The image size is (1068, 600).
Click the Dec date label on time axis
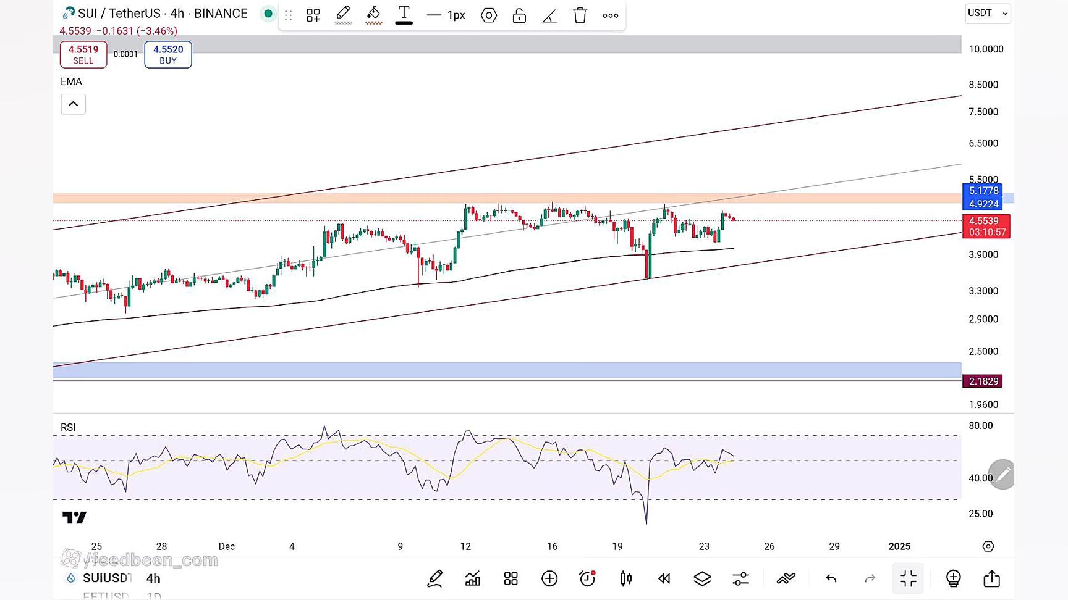click(227, 546)
